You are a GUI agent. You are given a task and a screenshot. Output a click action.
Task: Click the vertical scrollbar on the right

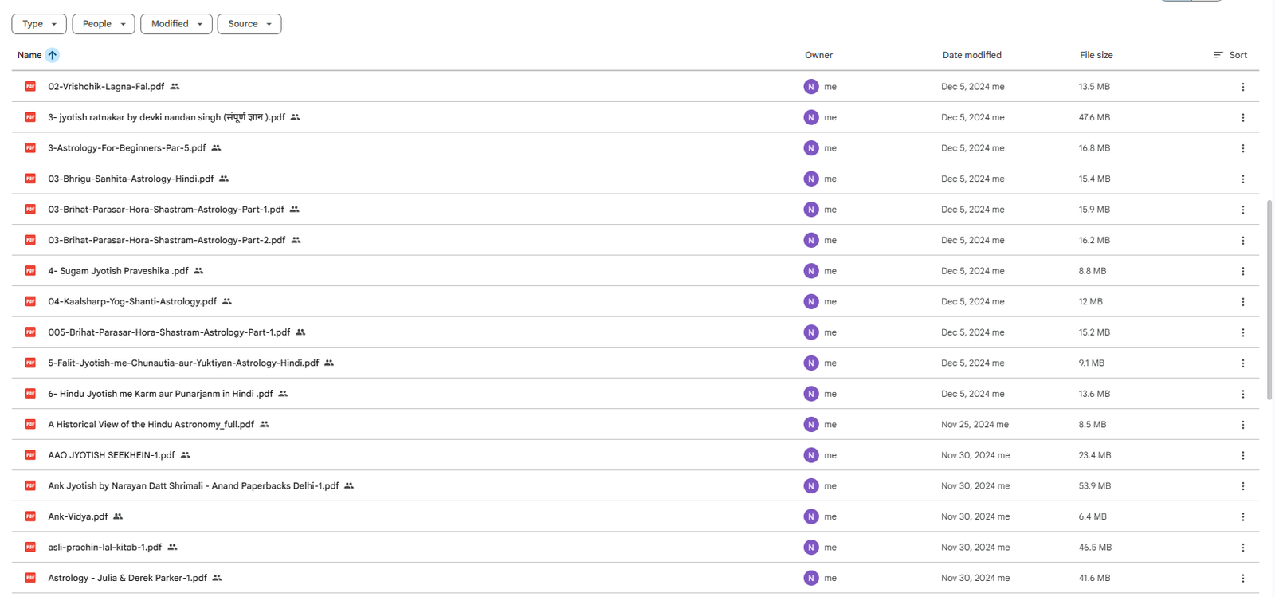(1269, 299)
